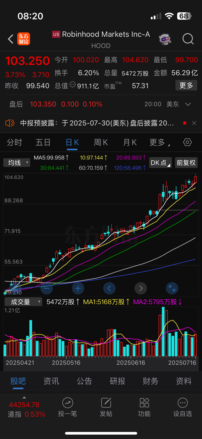This screenshot has height=439, width=202.
Task: Tap the 设自选 icon
Action: (x=183, y=403)
